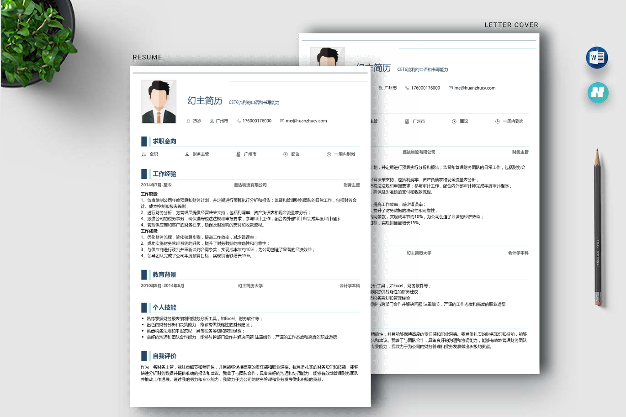Click the phone icon on the front resume

pyautogui.click(x=239, y=121)
